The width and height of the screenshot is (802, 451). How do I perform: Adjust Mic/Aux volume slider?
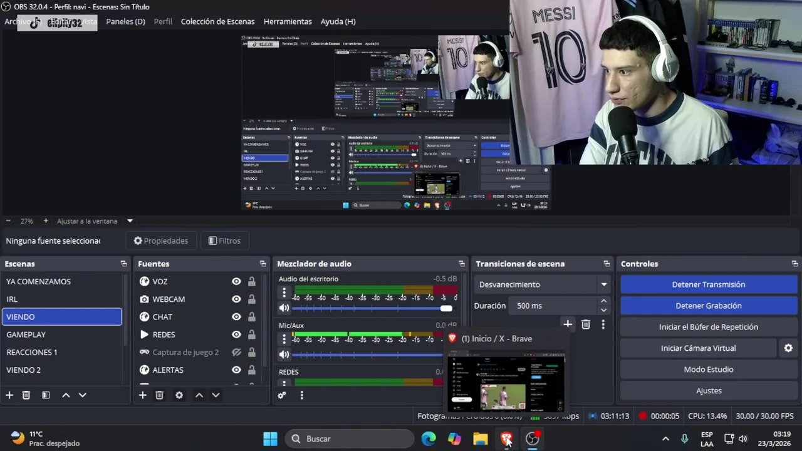point(368,355)
